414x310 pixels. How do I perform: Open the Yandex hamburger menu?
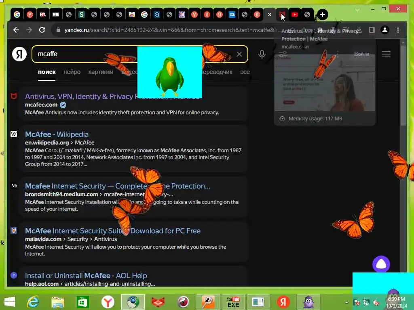386,54
